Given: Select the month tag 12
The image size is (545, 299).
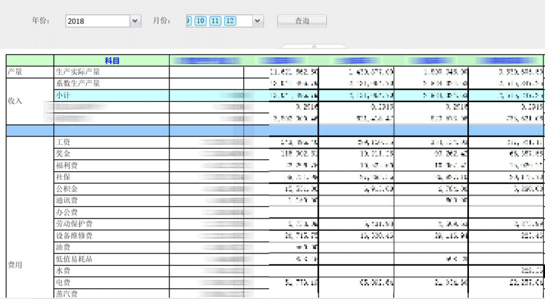Looking at the screenshot, I should click(230, 21).
